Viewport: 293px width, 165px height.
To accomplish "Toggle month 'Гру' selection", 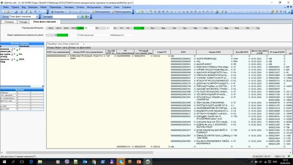I will pos(258,28).
